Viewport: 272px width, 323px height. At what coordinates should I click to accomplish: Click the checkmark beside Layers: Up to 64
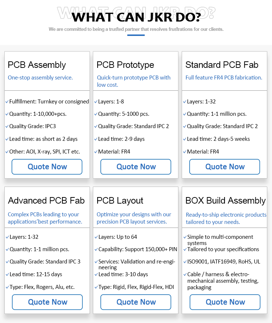[x=96, y=237]
